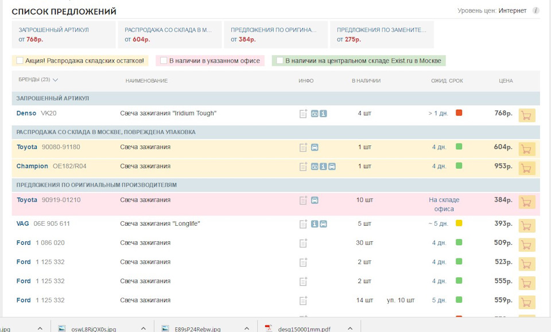Add the 523р Ford item to cart
The image size is (551, 332).
tap(527, 264)
